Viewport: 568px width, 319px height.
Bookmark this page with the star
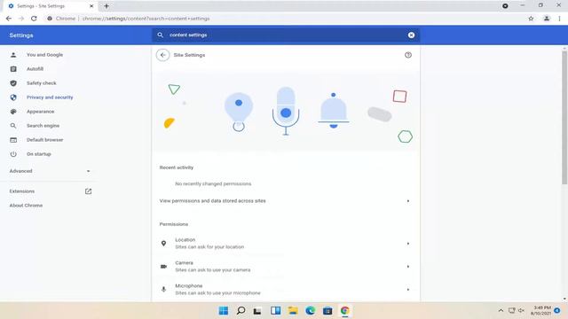531,19
